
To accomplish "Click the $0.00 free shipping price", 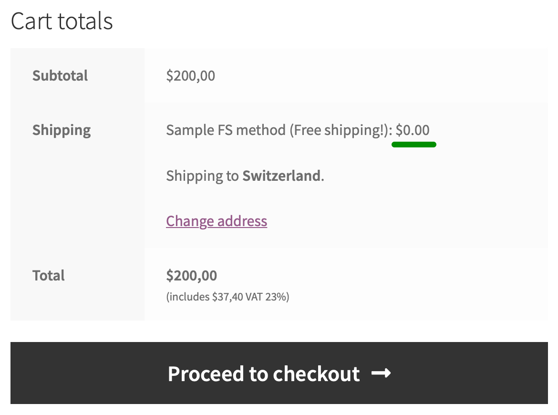I will (x=412, y=130).
